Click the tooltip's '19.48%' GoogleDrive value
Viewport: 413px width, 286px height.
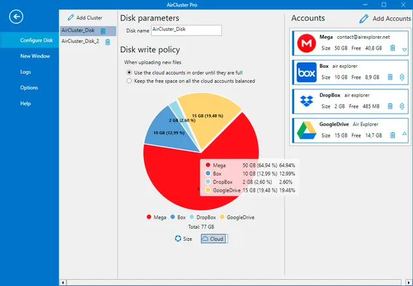click(x=287, y=190)
